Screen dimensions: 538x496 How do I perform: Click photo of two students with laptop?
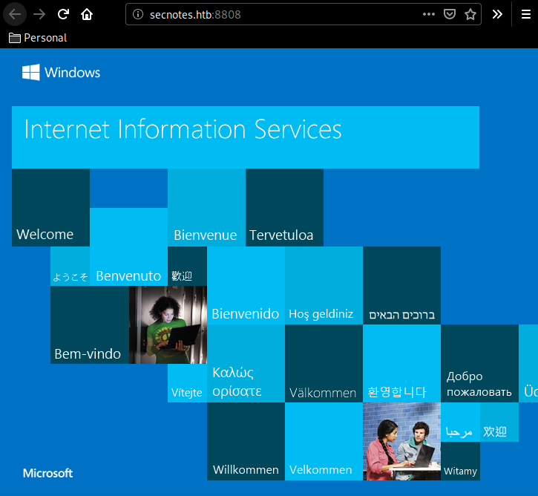[401, 441]
